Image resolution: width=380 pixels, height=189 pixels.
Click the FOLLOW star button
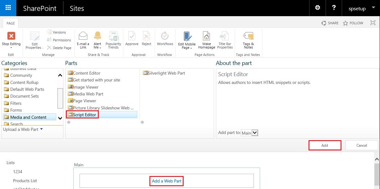tap(353, 23)
